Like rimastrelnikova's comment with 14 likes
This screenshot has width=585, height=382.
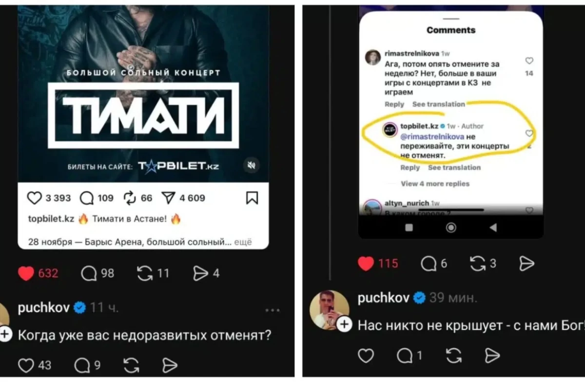(529, 61)
